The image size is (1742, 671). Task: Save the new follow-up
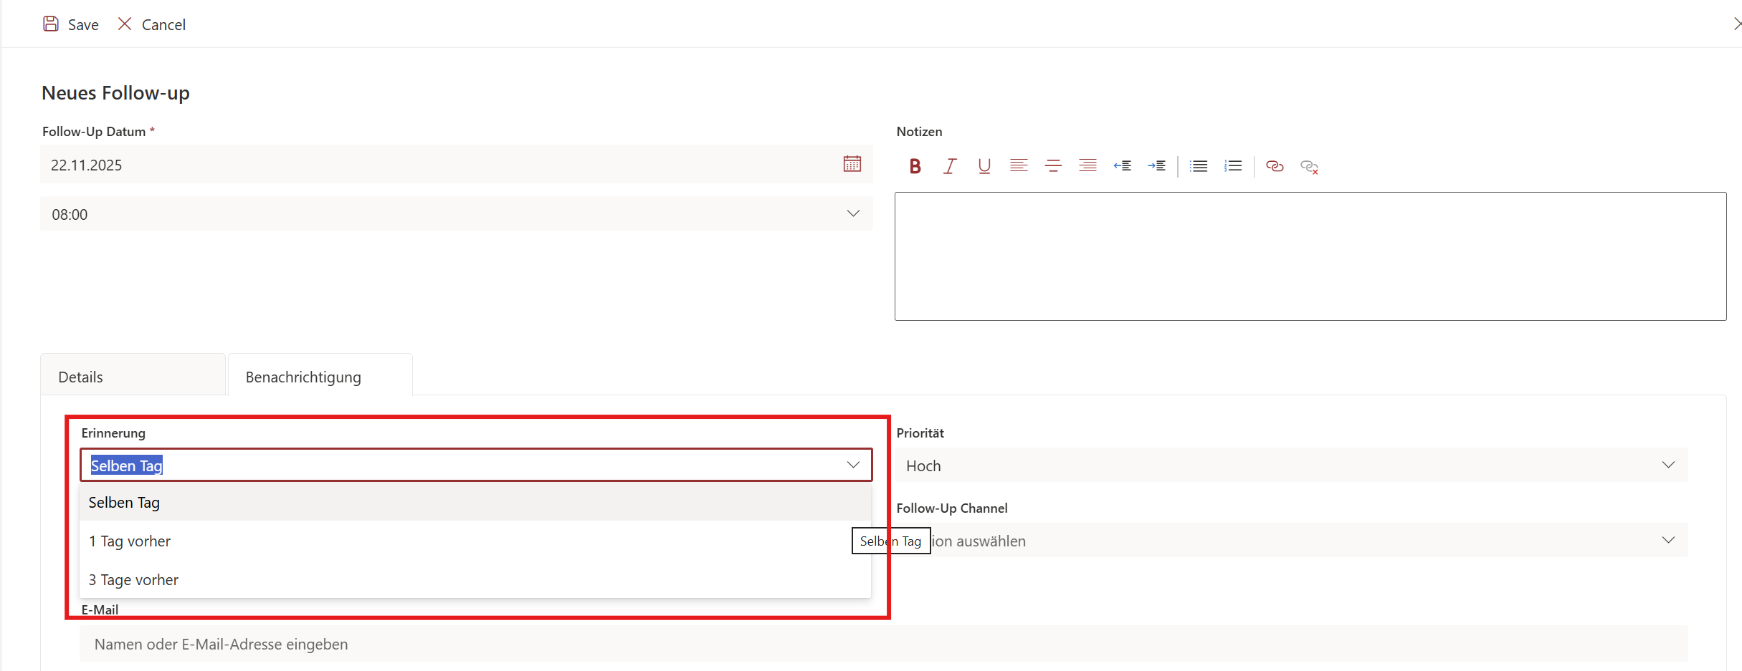click(71, 24)
